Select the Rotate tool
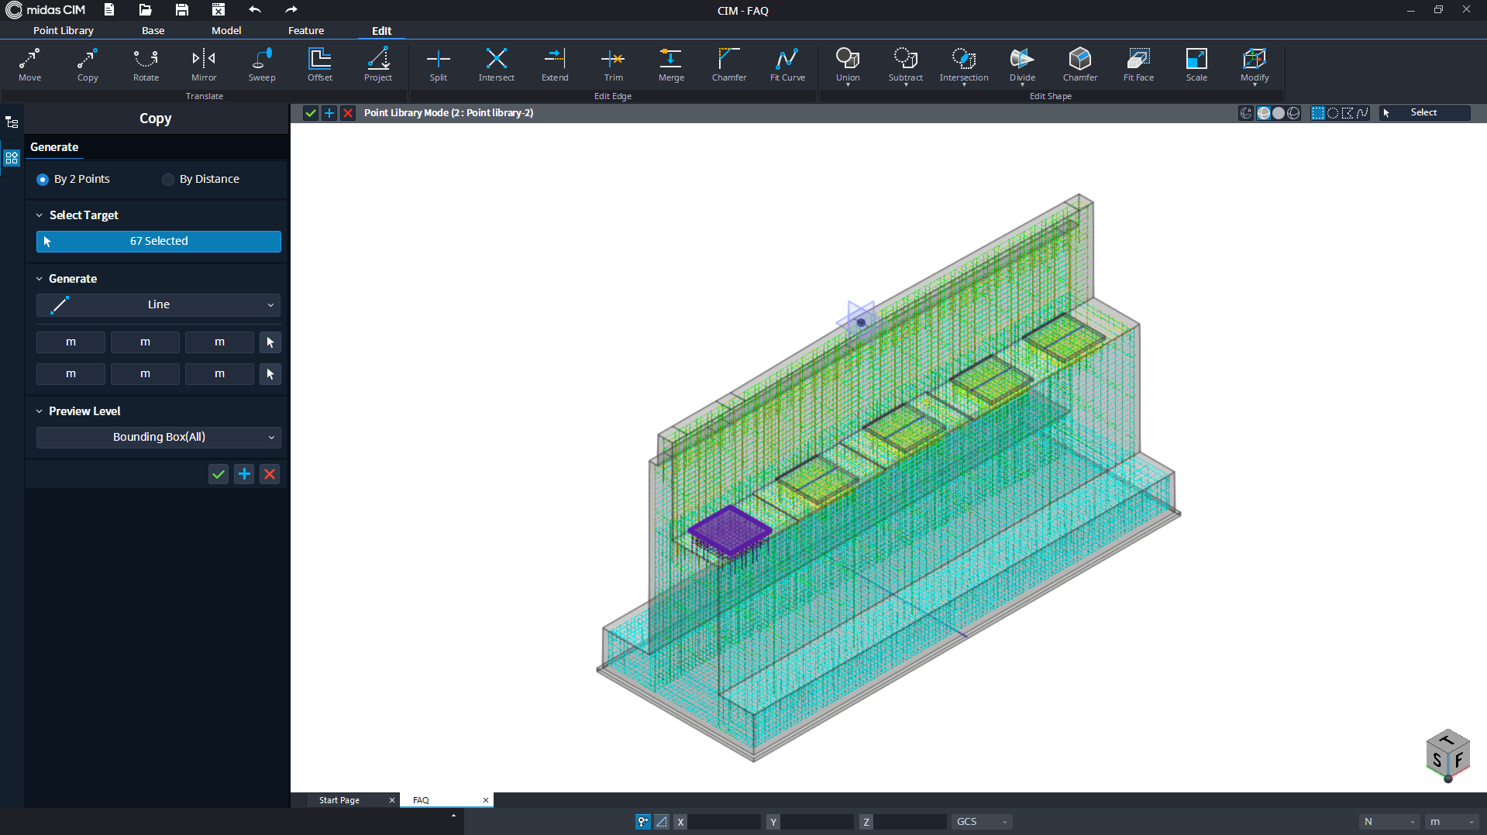1487x835 pixels. (x=146, y=64)
